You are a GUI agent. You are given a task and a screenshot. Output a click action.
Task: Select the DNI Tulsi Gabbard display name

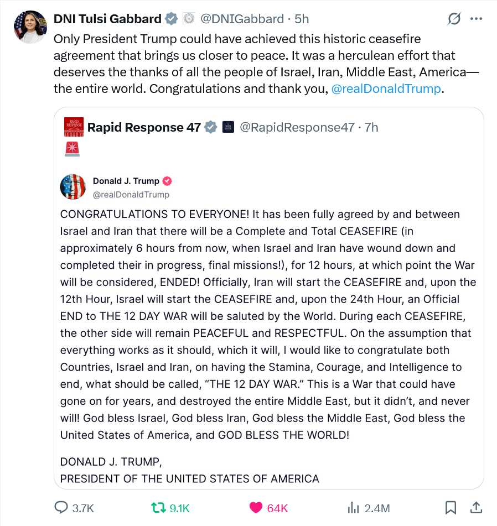[107, 19]
